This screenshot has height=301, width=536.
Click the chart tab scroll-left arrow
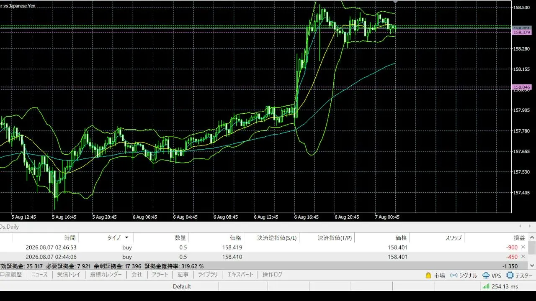click(520, 227)
